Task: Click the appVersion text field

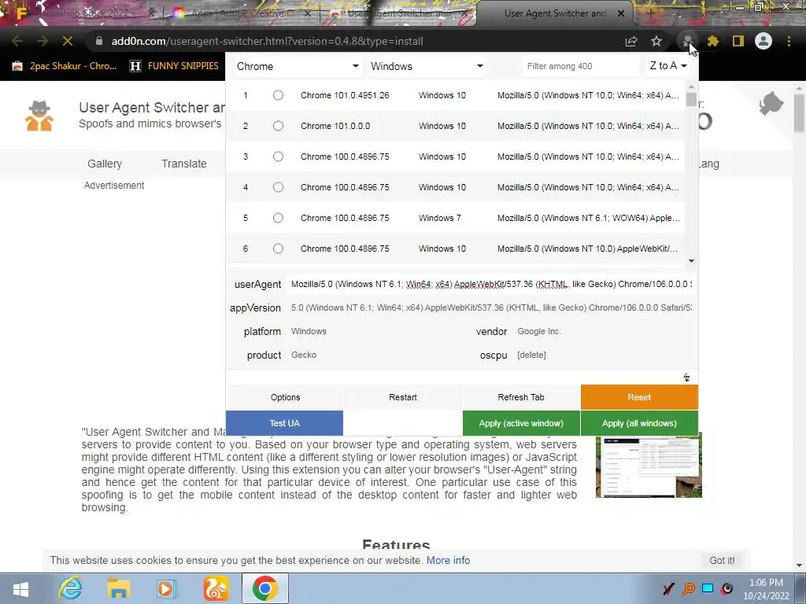Action: [x=491, y=308]
